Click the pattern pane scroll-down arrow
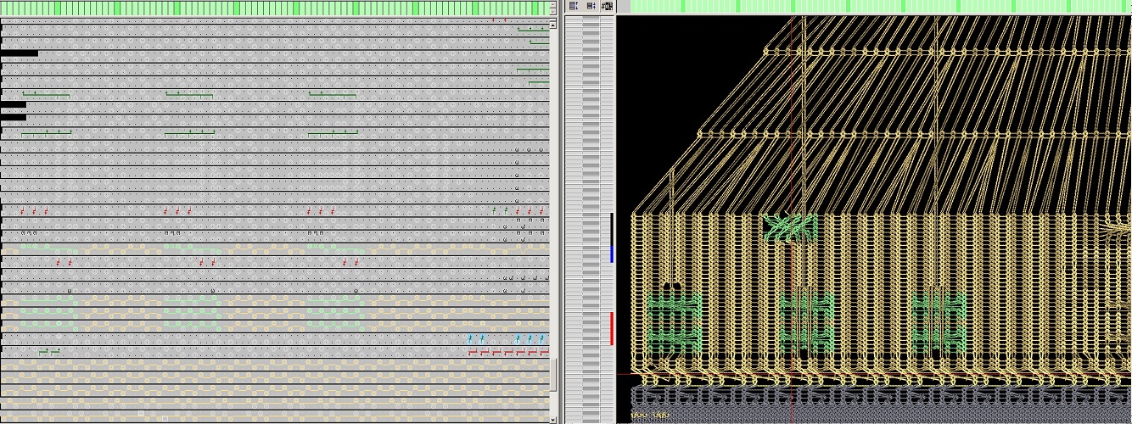Viewport: 1132px width, 424px height. tap(553, 419)
